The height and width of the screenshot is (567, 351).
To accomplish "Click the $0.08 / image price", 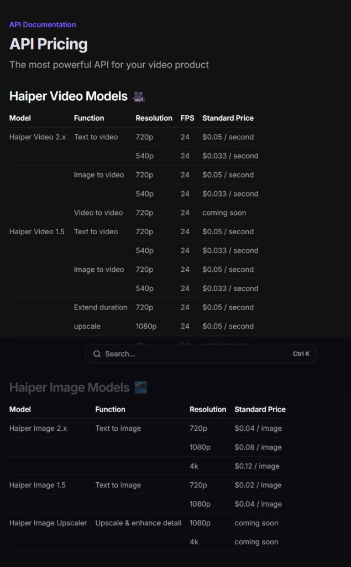I will tap(258, 447).
